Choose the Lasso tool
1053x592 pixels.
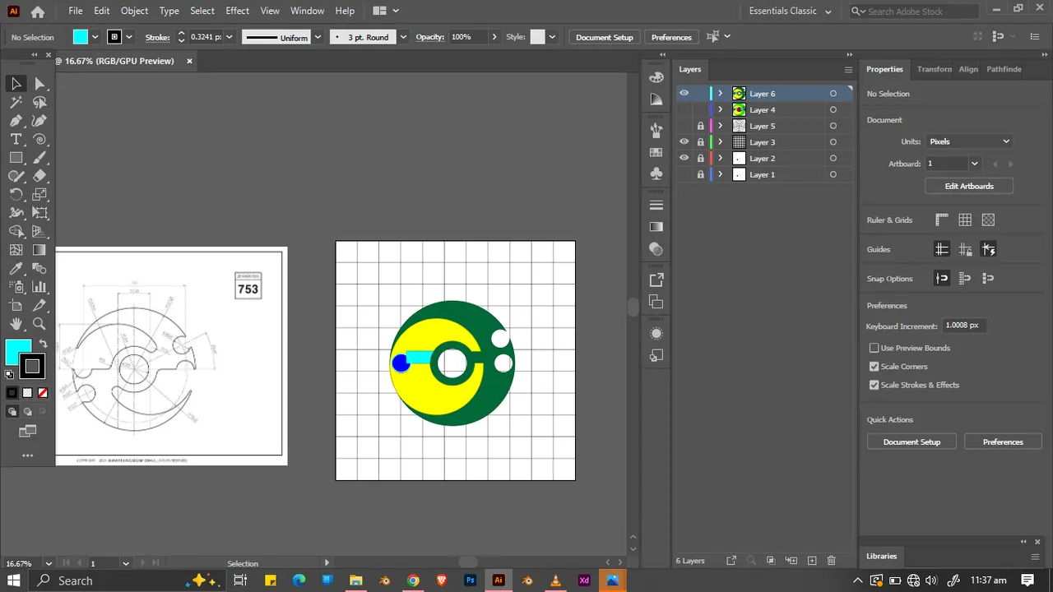click(39, 103)
